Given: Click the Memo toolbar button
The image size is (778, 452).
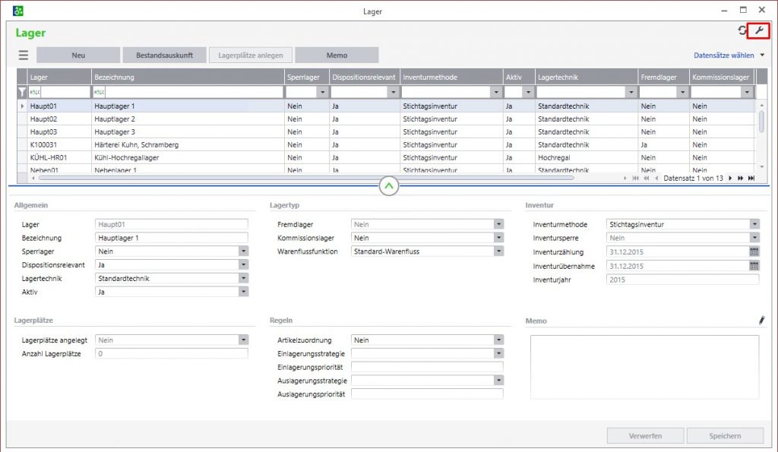Looking at the screenshot, I should (337, 55).
